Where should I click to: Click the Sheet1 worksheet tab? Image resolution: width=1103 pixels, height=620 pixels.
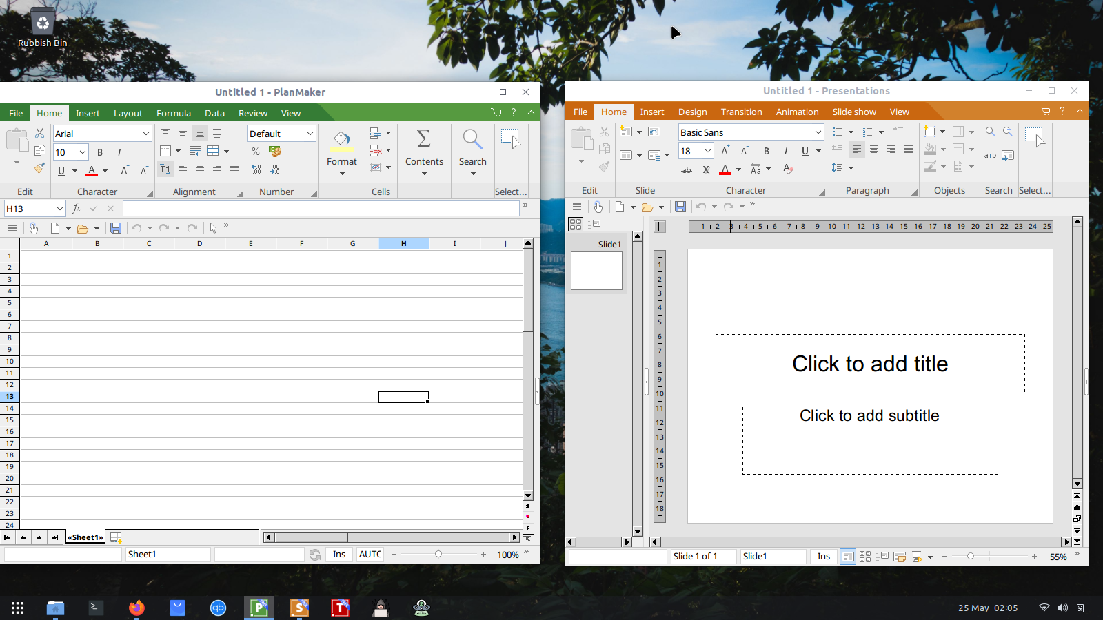click(85, 537)
